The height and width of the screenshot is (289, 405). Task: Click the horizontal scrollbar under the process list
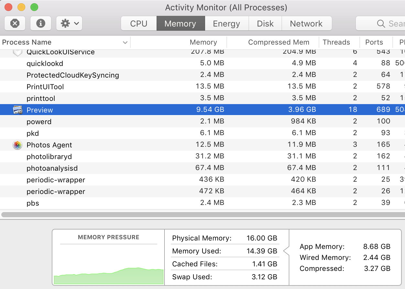(x=203, y=214)
